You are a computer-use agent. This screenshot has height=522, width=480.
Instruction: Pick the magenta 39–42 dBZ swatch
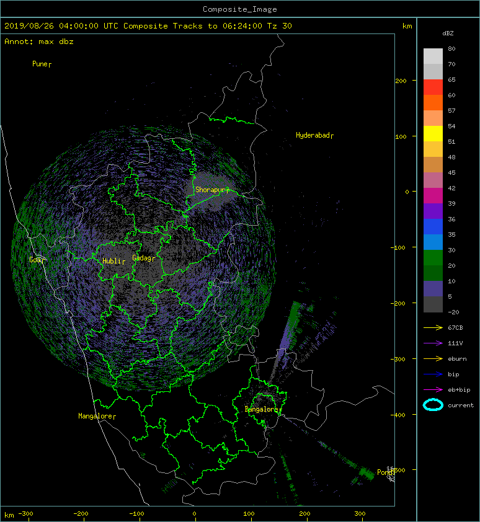(433, 195)
